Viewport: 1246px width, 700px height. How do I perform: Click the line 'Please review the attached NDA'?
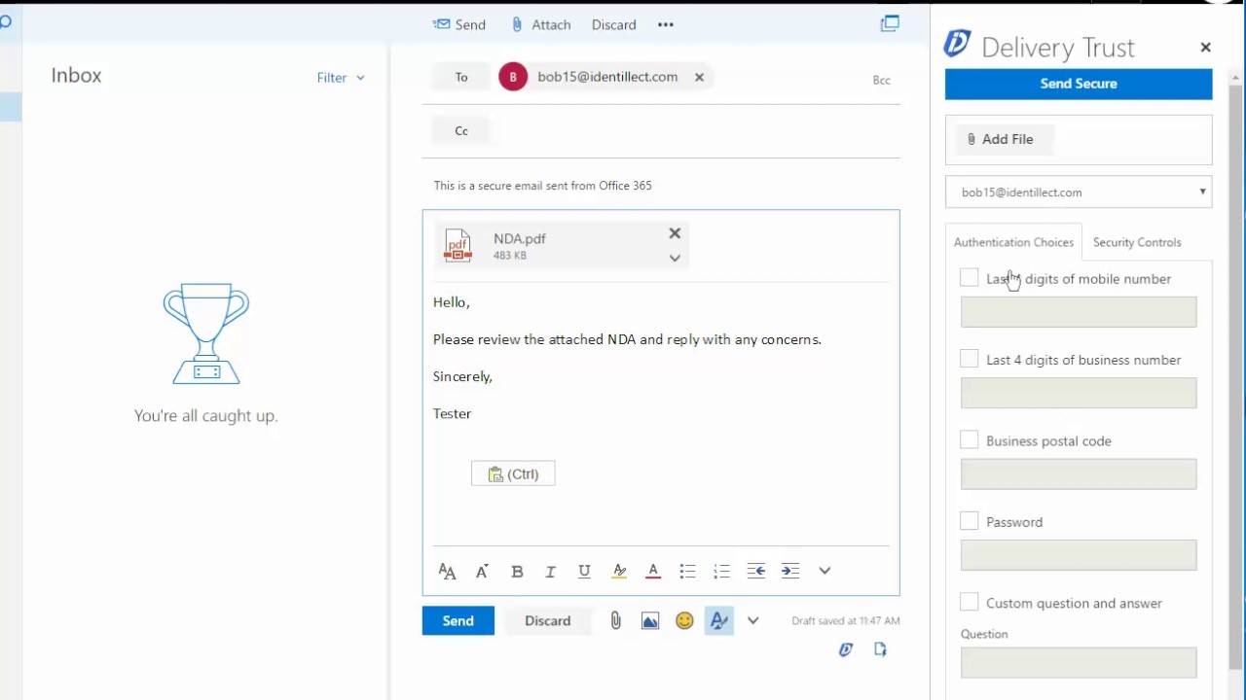pos(627,339)
